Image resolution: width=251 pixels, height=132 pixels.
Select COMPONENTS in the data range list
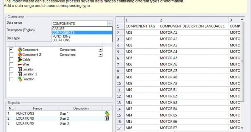tap(82, 32)
